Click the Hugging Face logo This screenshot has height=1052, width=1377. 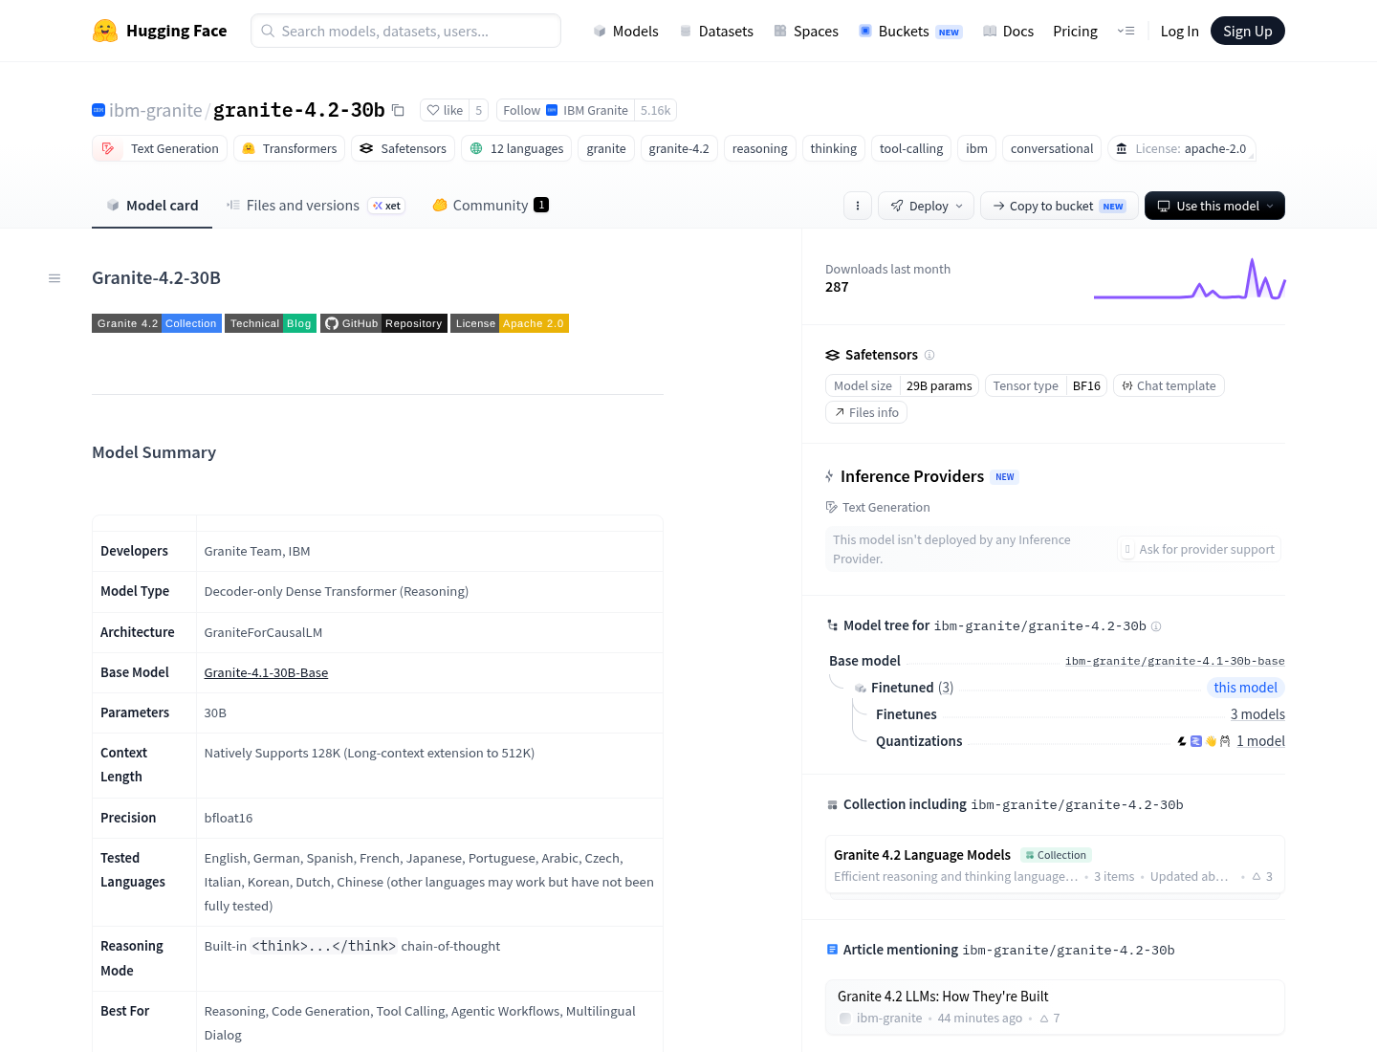tap(160, 31)
